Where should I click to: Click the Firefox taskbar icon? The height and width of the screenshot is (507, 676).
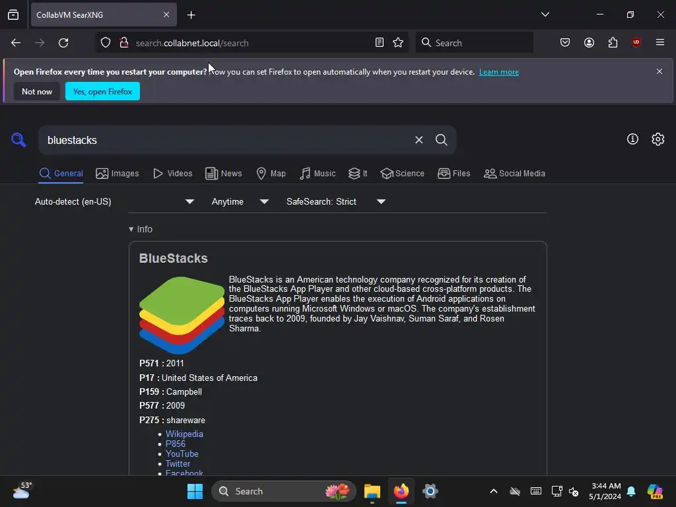tap(401, 491)
